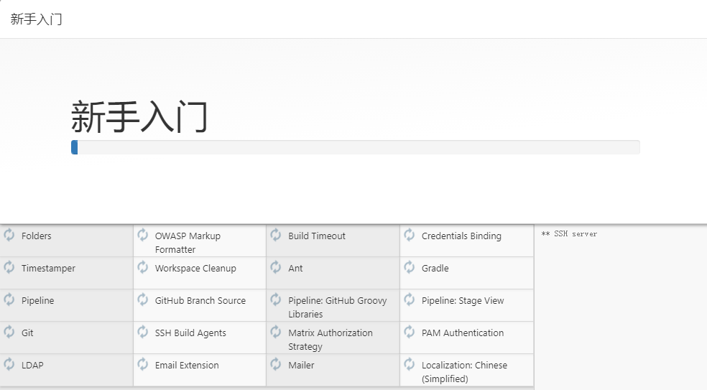Click the Mailer plugin name
The image size is (707, 390).
(x=301, y=365)
